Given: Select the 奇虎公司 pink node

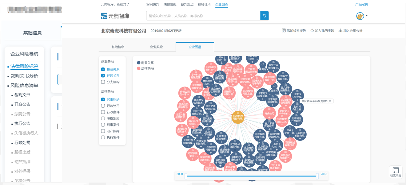Looking at the screenshot, I should pos(269,113).
